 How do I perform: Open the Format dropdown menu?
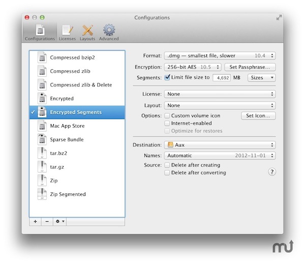point(220,56)
